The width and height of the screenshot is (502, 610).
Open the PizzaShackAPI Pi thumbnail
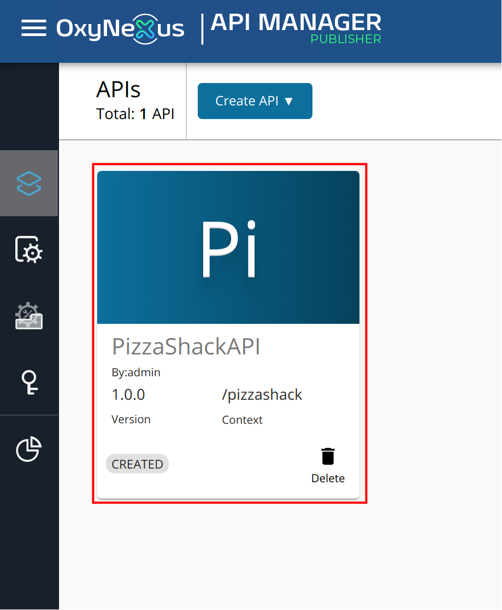228,247
